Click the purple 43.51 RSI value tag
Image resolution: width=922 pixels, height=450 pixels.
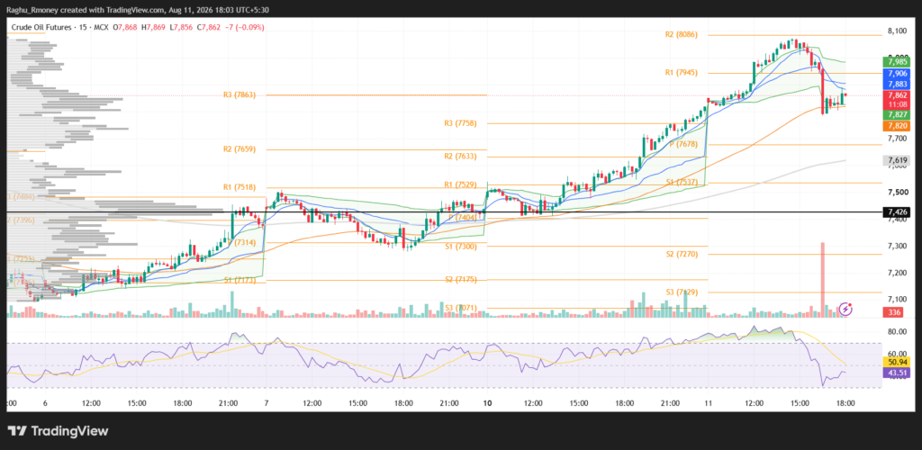pos(898,373)
